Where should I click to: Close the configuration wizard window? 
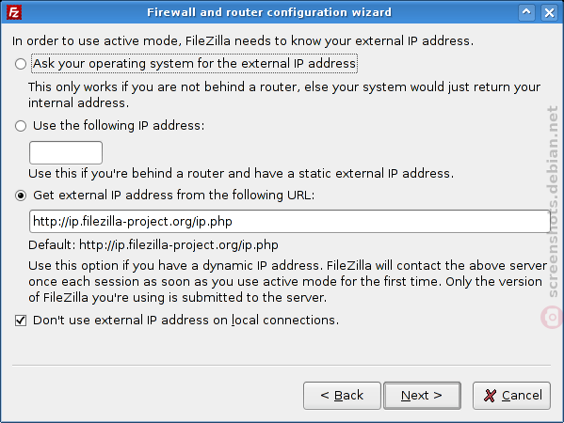click(x=549, y=12)
